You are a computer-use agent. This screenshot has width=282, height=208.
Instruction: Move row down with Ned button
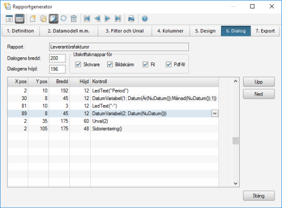(x=259, y=94)
